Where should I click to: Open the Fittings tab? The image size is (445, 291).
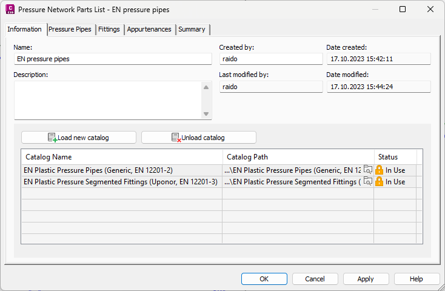pyautogui.click(x=109, y=29)
